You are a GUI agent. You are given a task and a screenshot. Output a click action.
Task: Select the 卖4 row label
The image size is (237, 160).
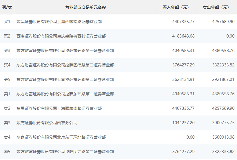[x=7, y=137]
